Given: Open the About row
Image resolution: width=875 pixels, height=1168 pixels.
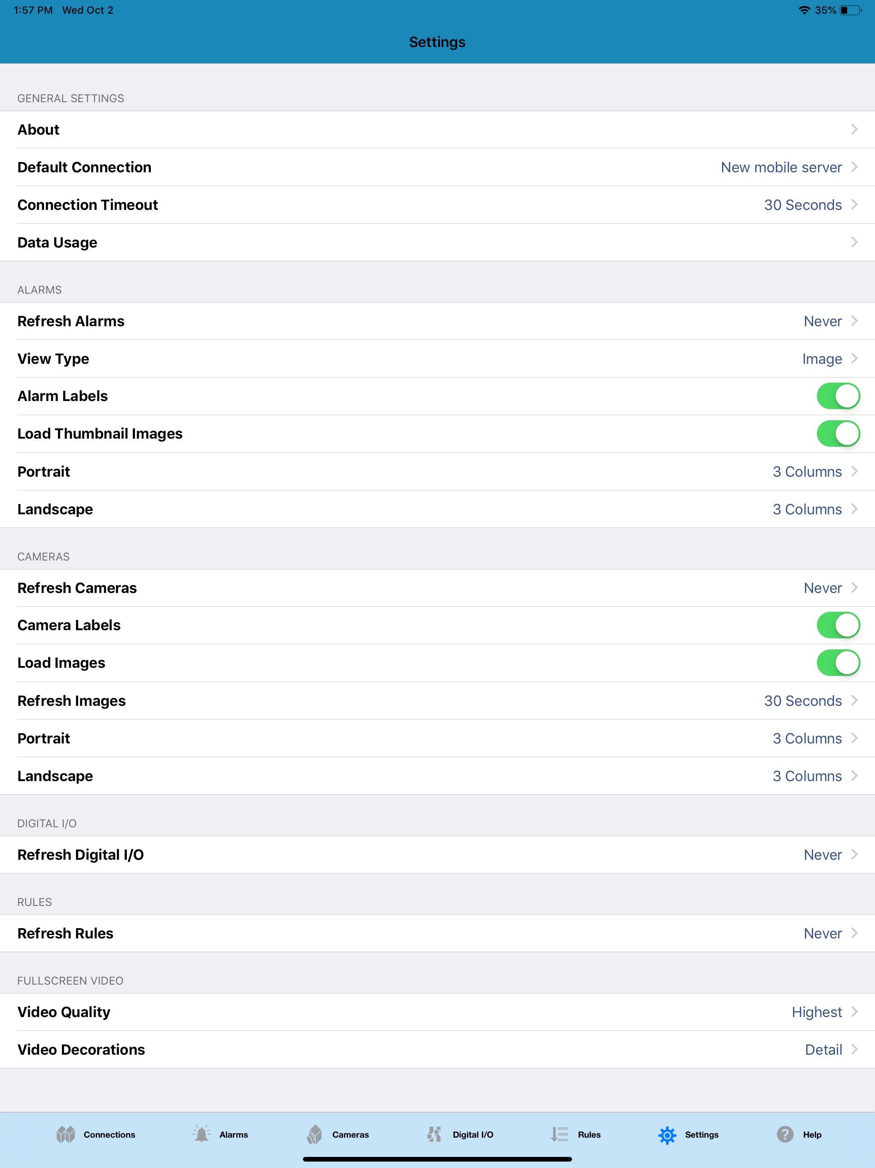Looking at the screenshot, I should point(437,130).
